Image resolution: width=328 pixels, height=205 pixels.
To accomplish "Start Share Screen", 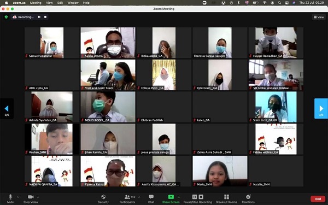I will (x=171, y=199).
